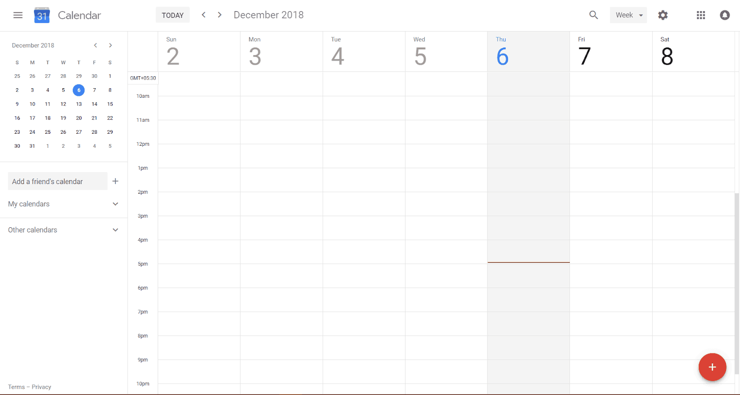Select December 22 in mini calendar
The image size is (740, 395).
tap(110, 118)
